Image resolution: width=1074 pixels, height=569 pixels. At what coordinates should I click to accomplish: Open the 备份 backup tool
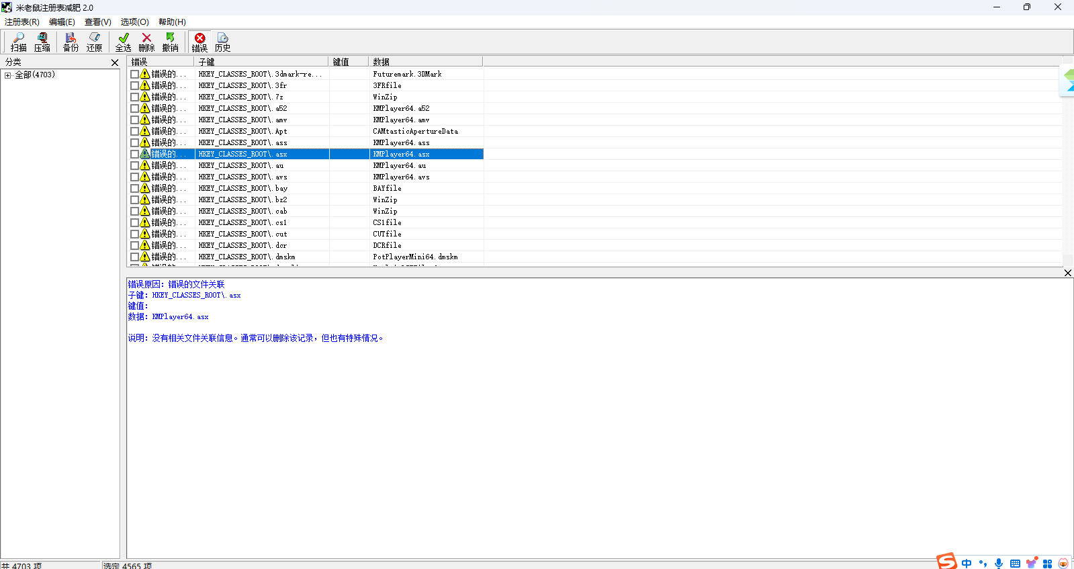71,42
